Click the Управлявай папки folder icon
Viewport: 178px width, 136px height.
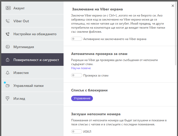8,86
